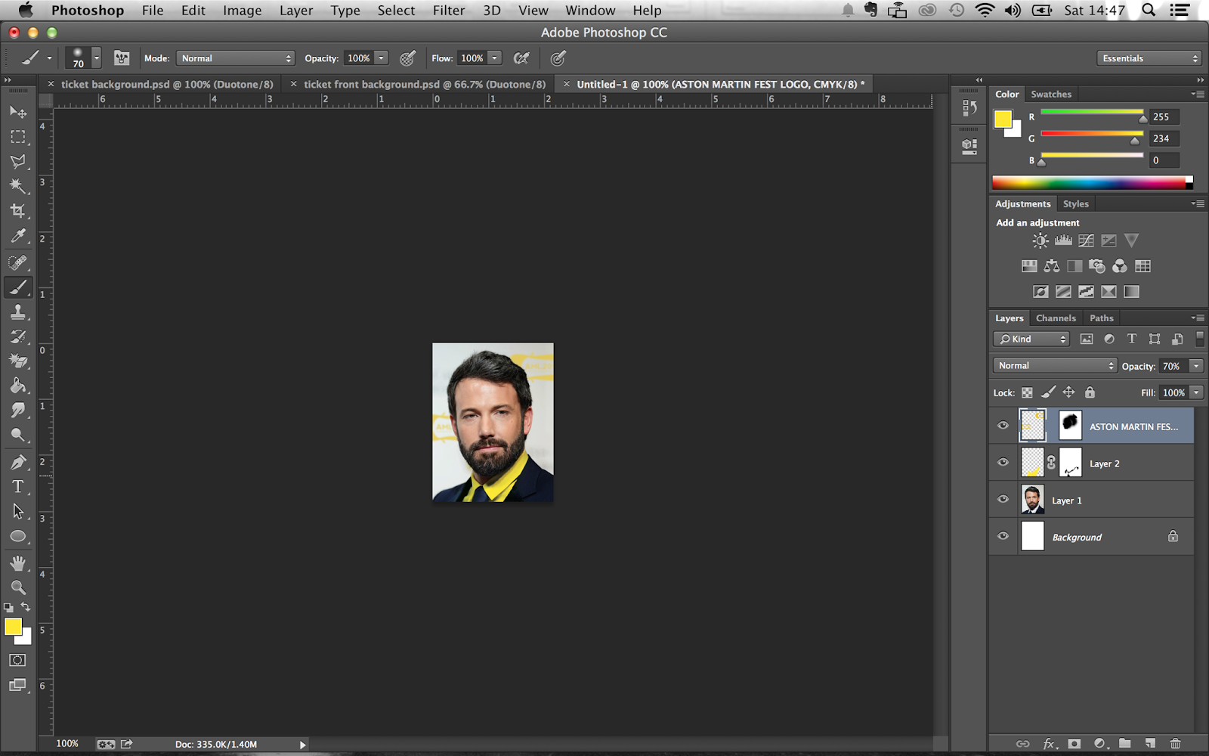Add Levels adjustment
Viewport: 1209px width, 756px height.
[x=1063, y=240]
